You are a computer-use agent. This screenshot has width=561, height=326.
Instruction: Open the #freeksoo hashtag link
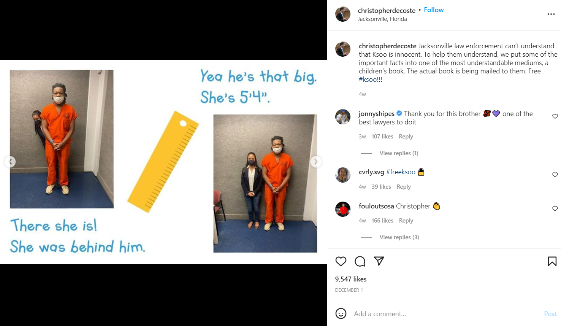(401, 172)
